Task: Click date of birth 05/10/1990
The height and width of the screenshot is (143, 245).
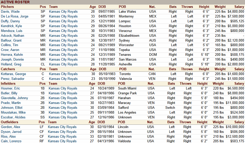Action: click(107, 79)
